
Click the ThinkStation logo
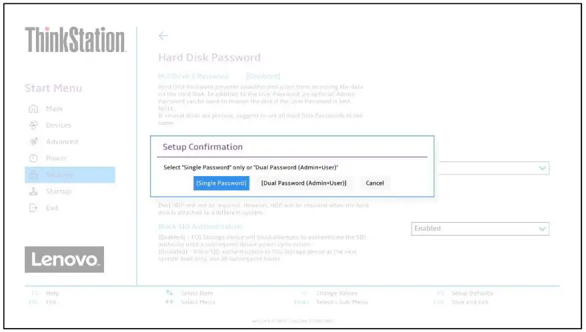75,39
